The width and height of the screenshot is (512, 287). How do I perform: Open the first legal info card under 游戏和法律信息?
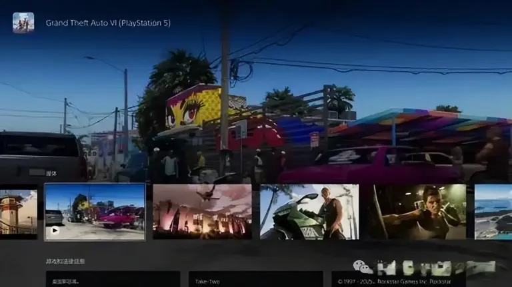click(x=113, y=279)
